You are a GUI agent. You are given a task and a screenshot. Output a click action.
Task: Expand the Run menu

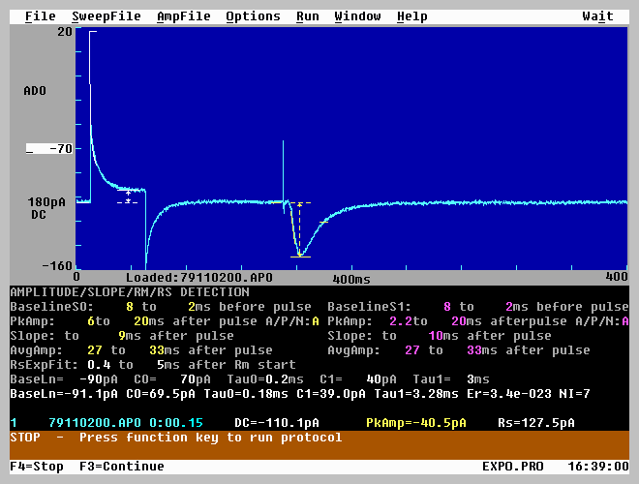click(x=308, y=16)
